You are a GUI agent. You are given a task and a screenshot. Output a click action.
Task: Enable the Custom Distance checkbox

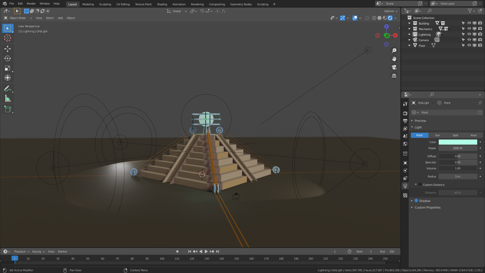420,185
